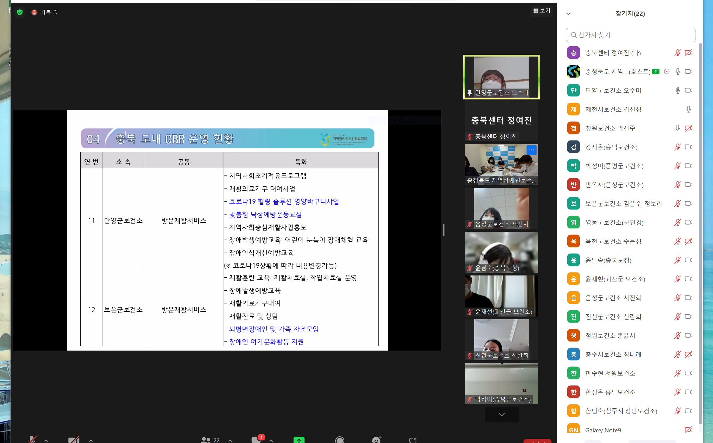Image resolution: width=713 pixels, height=443 pixels.
Task: Click the record circle icon
Action: coord(339,440)
